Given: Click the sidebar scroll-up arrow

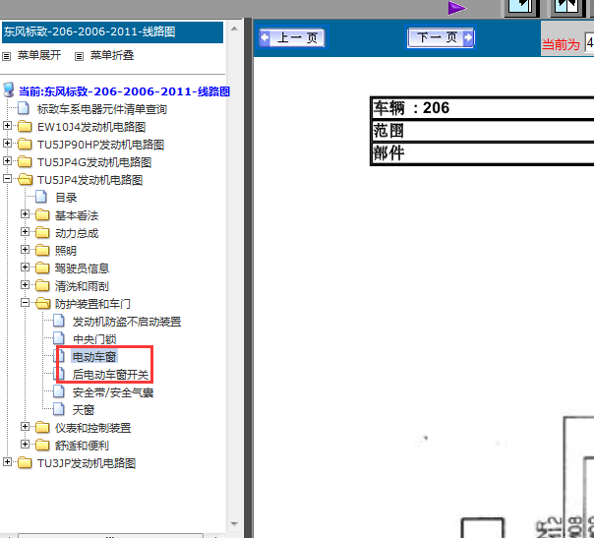Looking at the screenshot, I should 234,29.
